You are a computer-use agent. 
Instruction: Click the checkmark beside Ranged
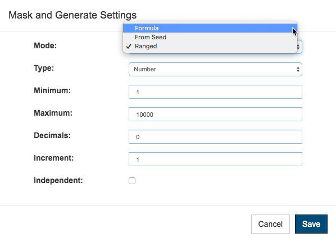pyautogui.click(x=129, y=46)
